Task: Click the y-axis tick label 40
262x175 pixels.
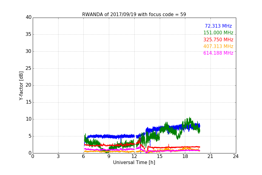Action: coord(29,17)
